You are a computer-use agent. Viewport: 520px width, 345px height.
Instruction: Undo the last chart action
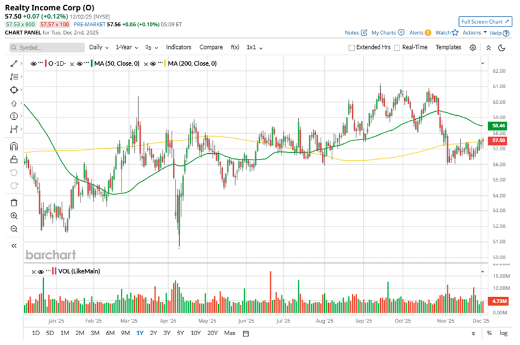pos(14,173)
